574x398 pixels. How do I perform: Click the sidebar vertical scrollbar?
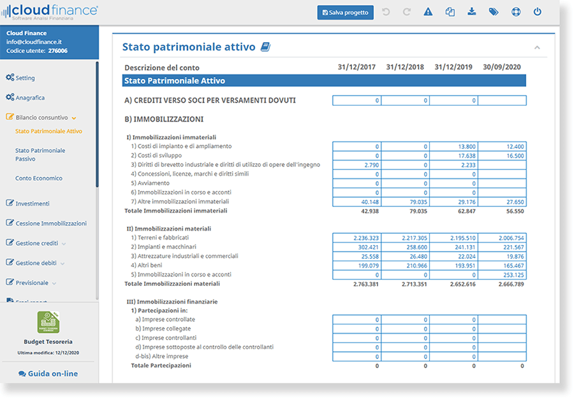click(x=97, y=124)
